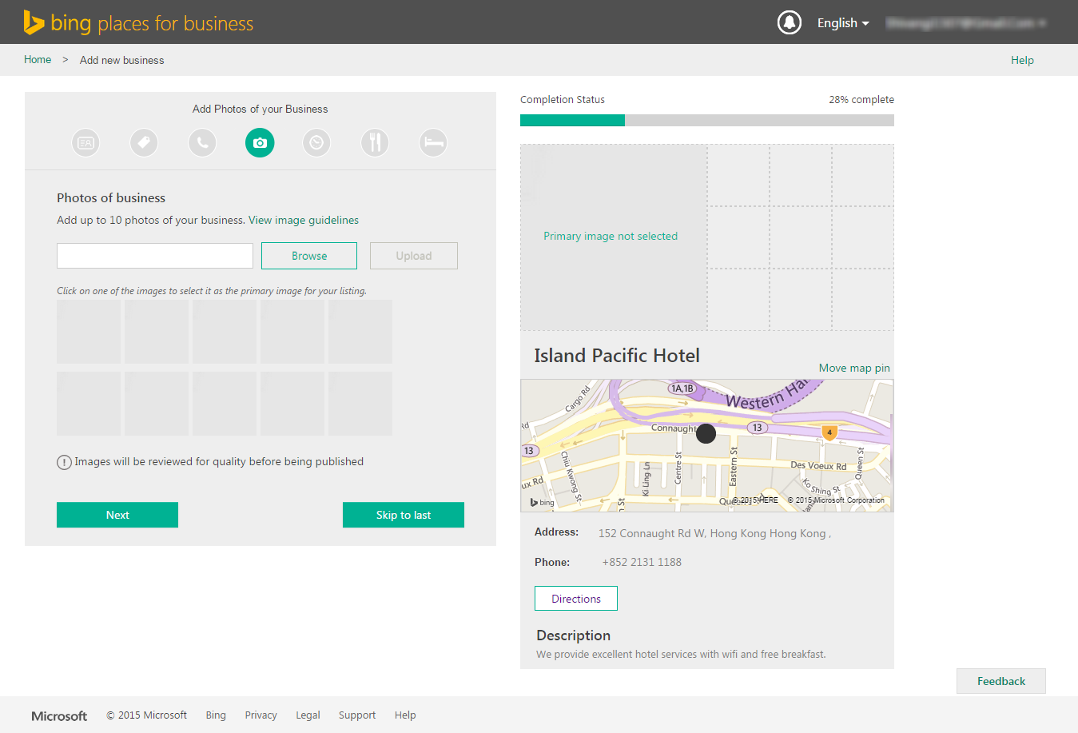Open View image guidelines link
Viewport: 1078px width, 733px height.
[304, 221]
